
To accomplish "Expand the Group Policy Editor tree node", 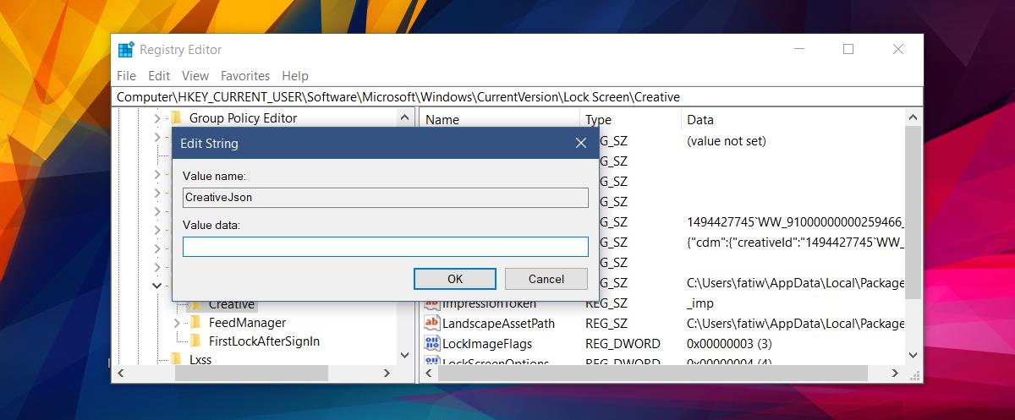I will [x=157, y=118].
